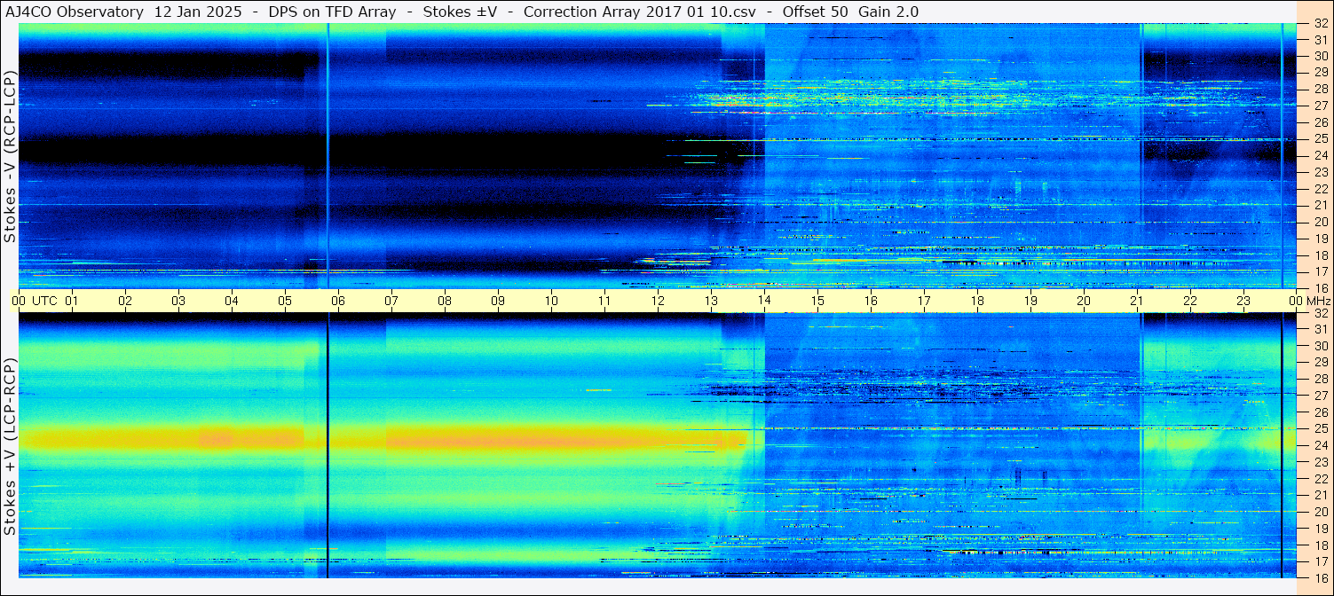Screen dimensions: 1334x596
Task: Click the 16 MHz tick of Stokes -V plot
Action: pyautogui.click(x=1320, y=288)
